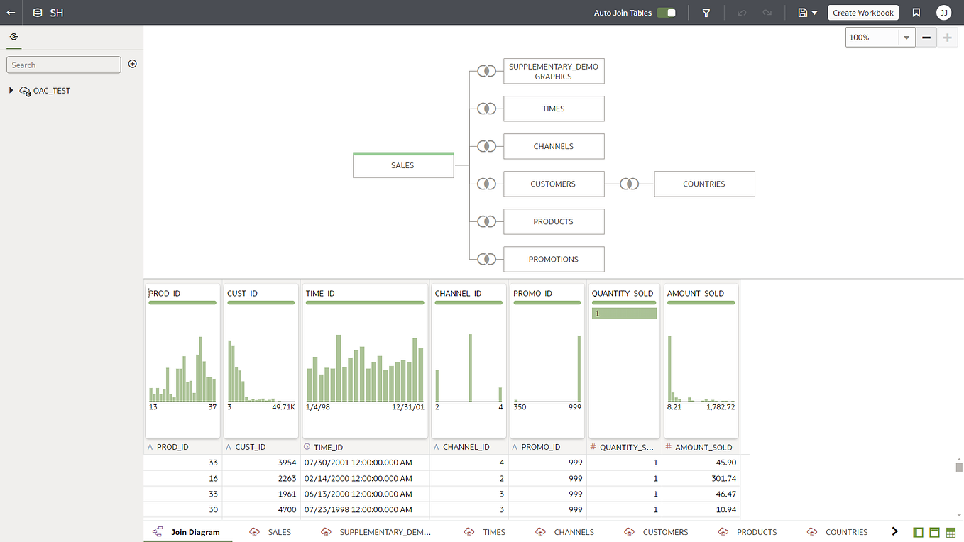
Task: Click the zoom out minus button
Action: click(x=927, y=37)
